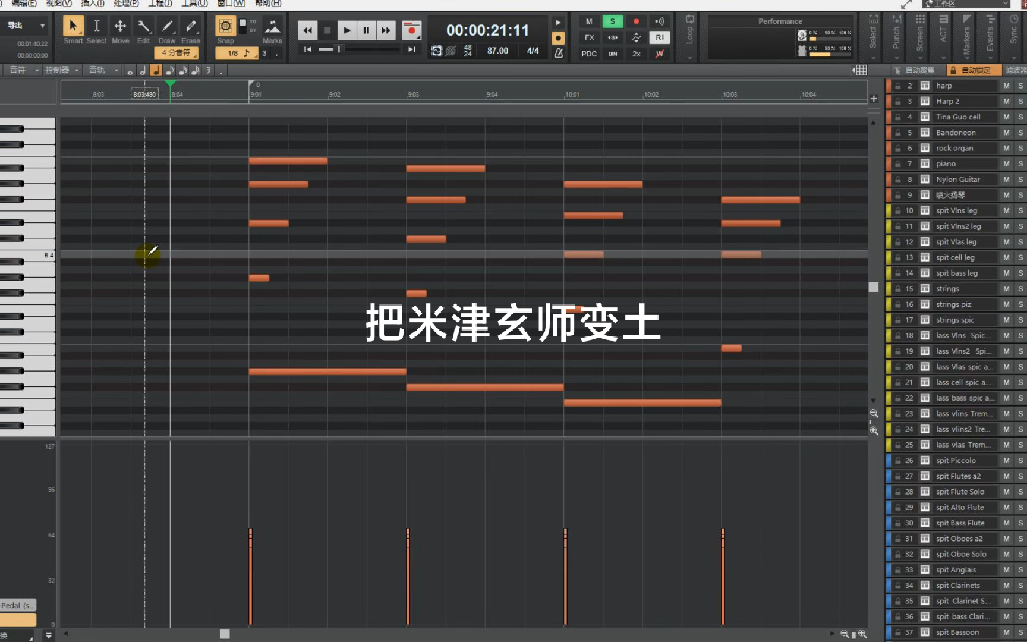Image resolution: width=1027 pixels, height=642 pixels.
Task: Toggle exclusive solo button
Action: 613,37
